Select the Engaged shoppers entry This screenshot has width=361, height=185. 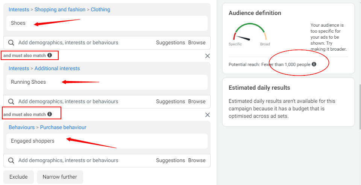[x=33, y=141]
